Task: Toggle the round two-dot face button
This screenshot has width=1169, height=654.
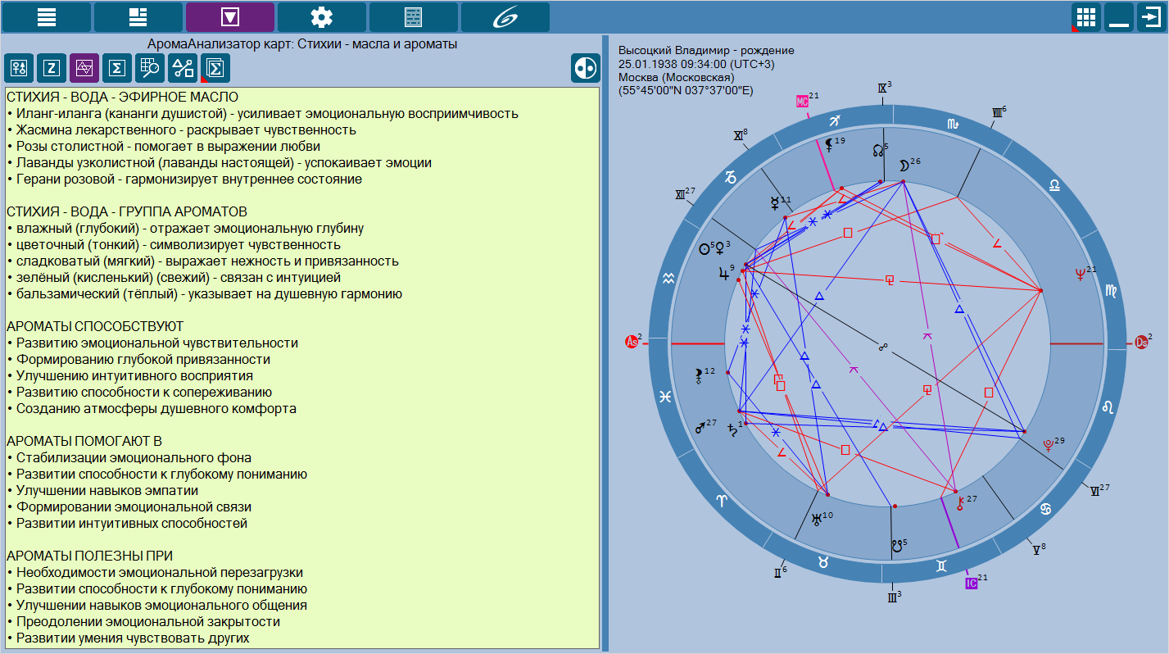Action: tap(585, 68)
